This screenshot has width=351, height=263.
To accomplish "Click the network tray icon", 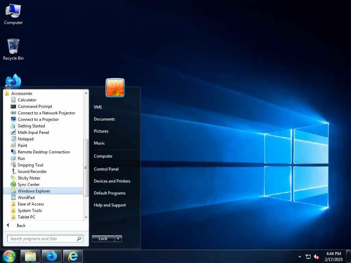I will [308, 257].
